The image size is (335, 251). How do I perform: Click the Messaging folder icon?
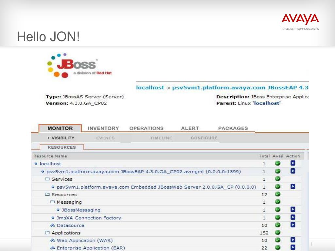(52, 202)
